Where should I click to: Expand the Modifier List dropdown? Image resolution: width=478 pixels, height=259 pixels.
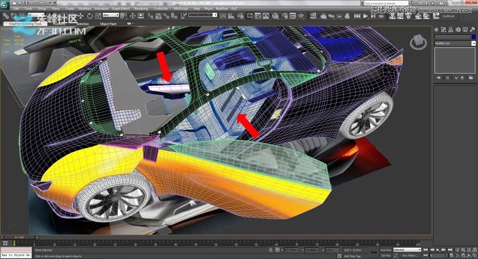click(473, 43)
